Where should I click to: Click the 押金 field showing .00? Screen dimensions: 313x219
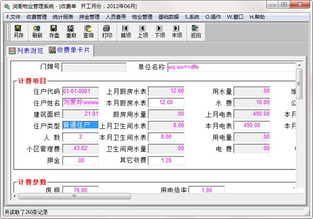(80, 161)
